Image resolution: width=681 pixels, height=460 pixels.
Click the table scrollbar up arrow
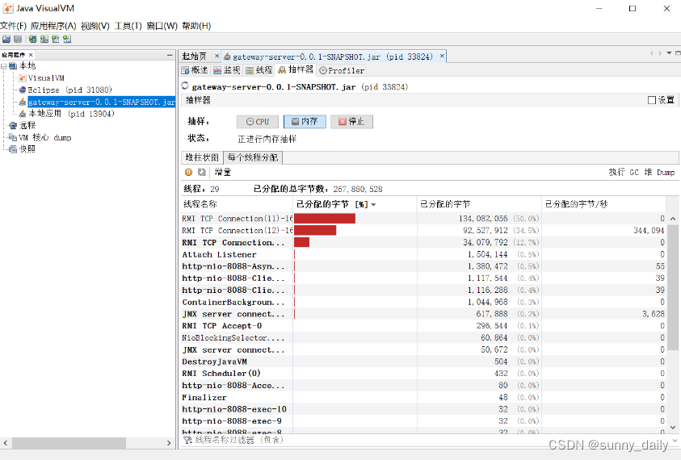(x=673, y=219)
